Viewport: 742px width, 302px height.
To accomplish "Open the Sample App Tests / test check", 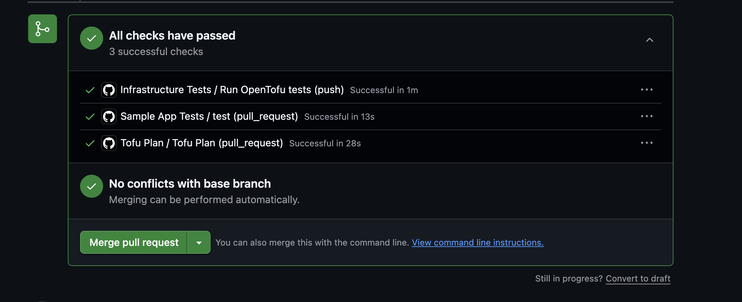I will click(x=209, y=116).
